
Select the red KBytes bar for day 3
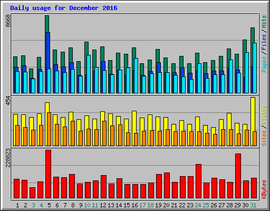[x=33, y=193]
